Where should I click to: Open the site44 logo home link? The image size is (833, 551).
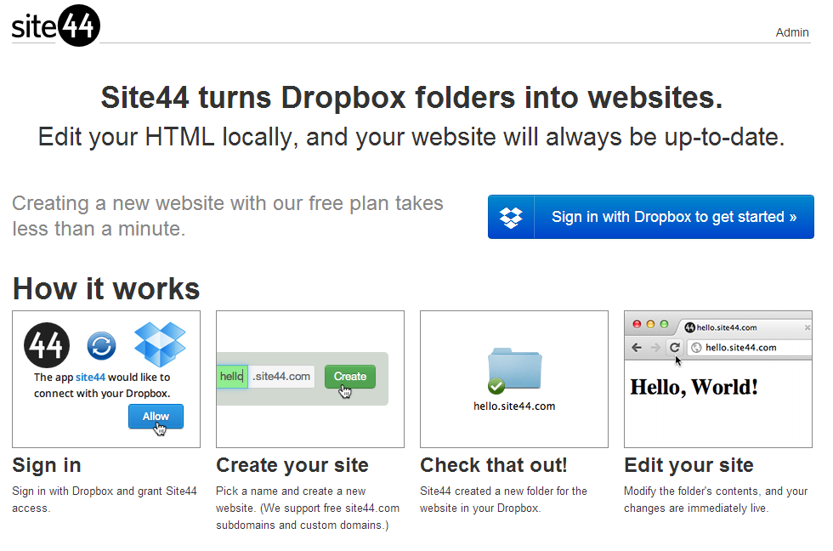coord(56,25)
